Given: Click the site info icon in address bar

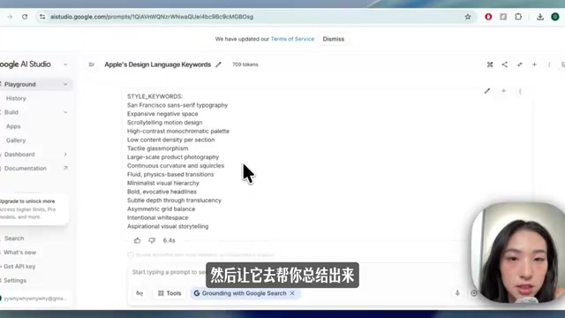Looking at the screenshot, I should point(42,17).
